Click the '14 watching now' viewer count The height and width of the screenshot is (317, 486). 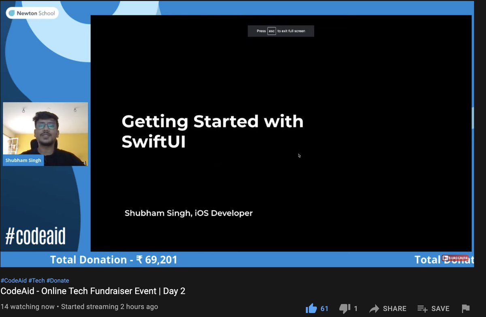[x=28, y=307]
